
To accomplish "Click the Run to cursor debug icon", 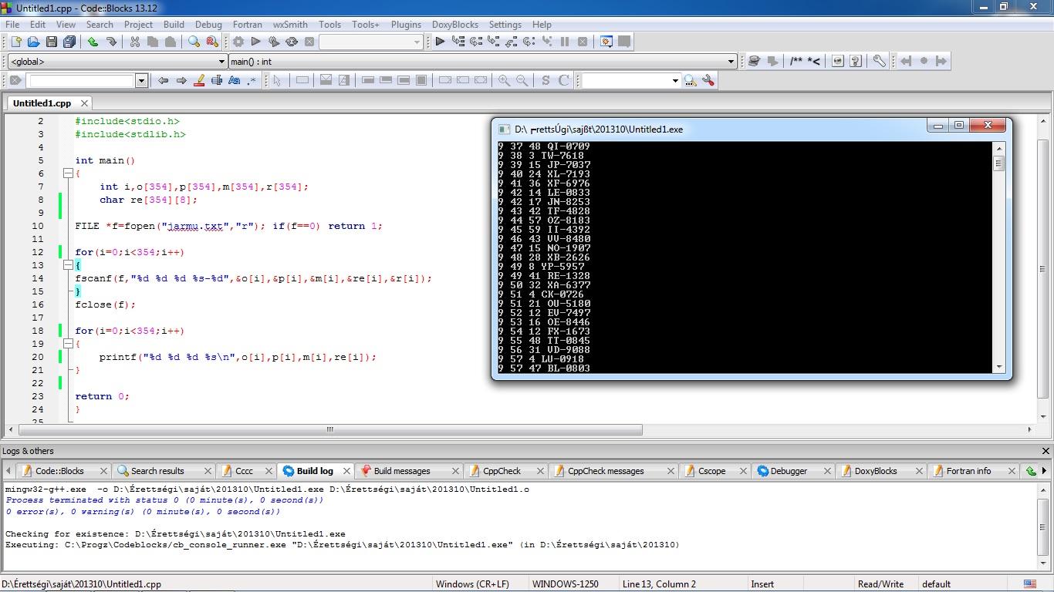I will click(x=458, y=42).
